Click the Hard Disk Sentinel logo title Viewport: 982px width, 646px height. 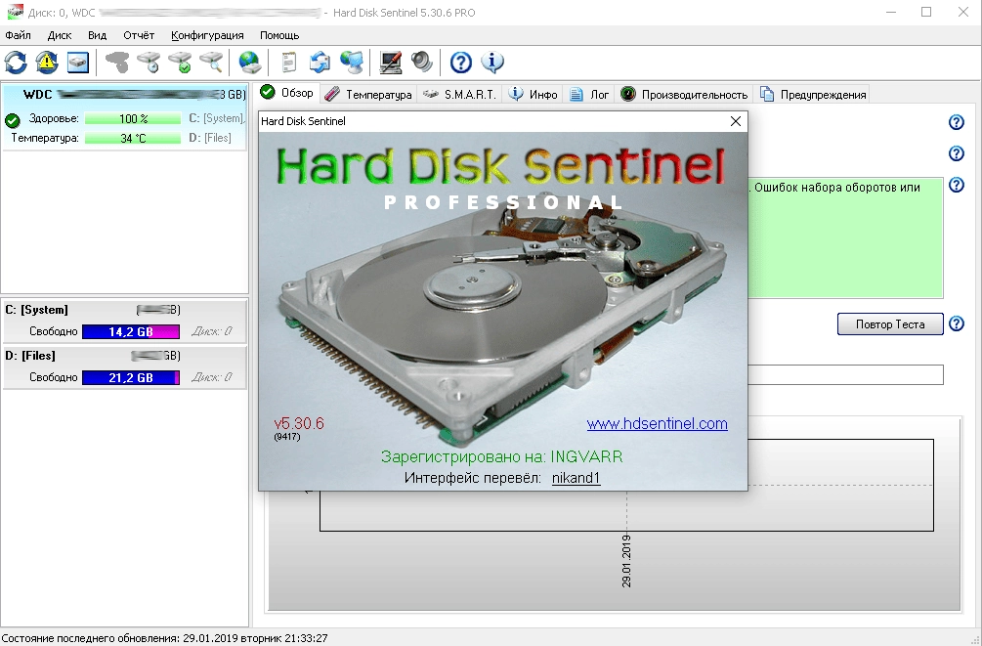point(500,167)
